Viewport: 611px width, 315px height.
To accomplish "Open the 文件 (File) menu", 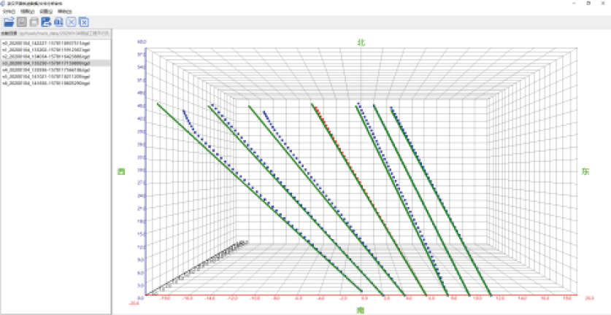I will 8,12.
